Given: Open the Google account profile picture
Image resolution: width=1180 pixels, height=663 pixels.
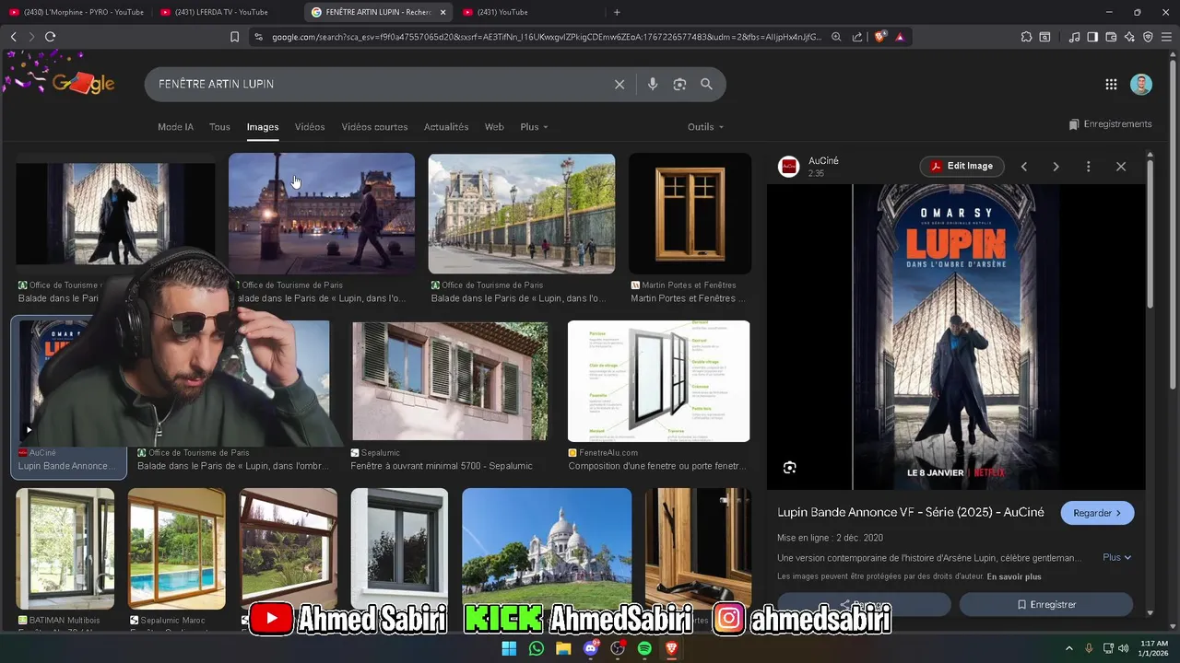Looking at the screenshot, I should [1141, 84].
